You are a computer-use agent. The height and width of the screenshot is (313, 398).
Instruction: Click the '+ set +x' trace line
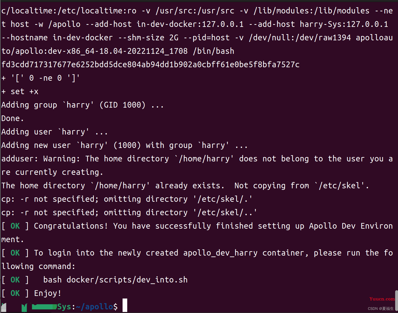tap(20, 91)
